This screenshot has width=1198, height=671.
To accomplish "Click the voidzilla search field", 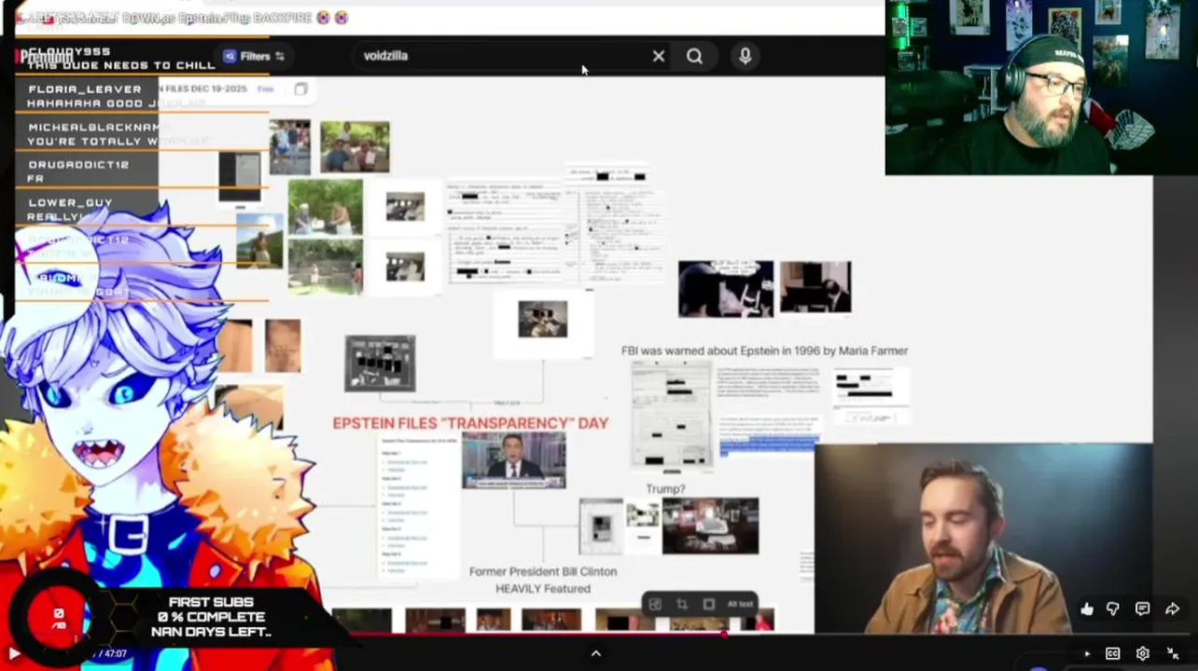I will tap(504, 56).
